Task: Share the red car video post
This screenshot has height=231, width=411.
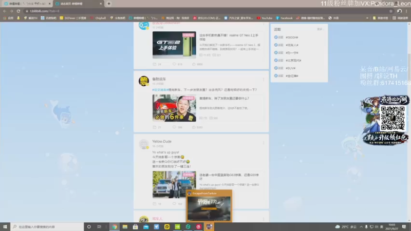Action: [157, 127]
